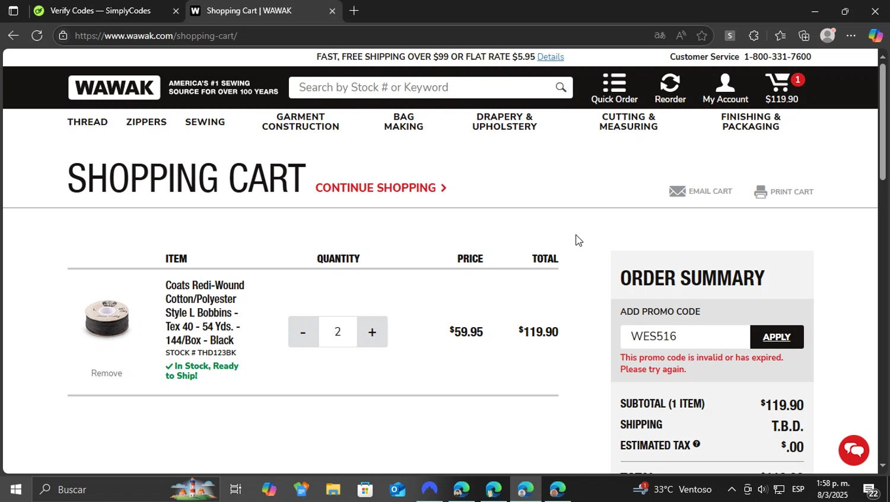Click the browser back arrow
890x502 pixels.
pos(13,36)
